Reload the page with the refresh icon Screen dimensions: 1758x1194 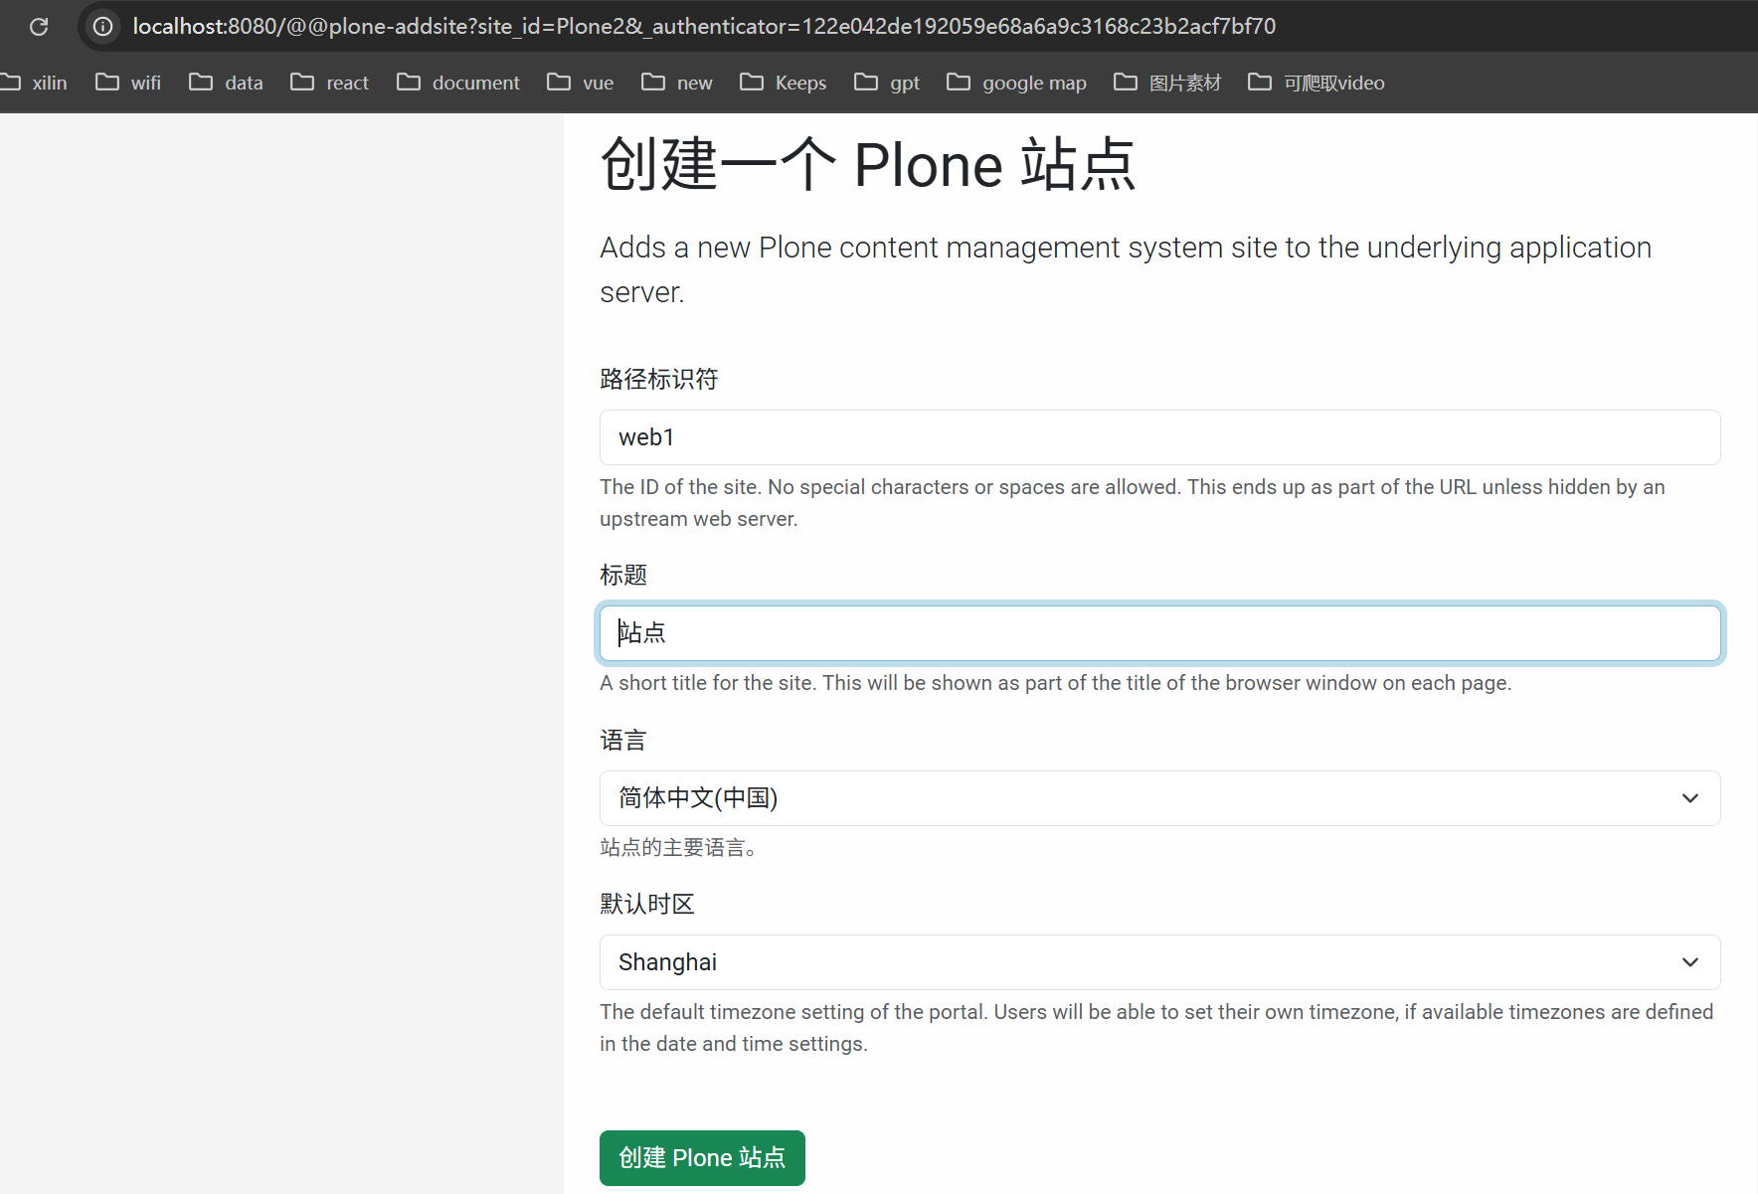point(39,27)
